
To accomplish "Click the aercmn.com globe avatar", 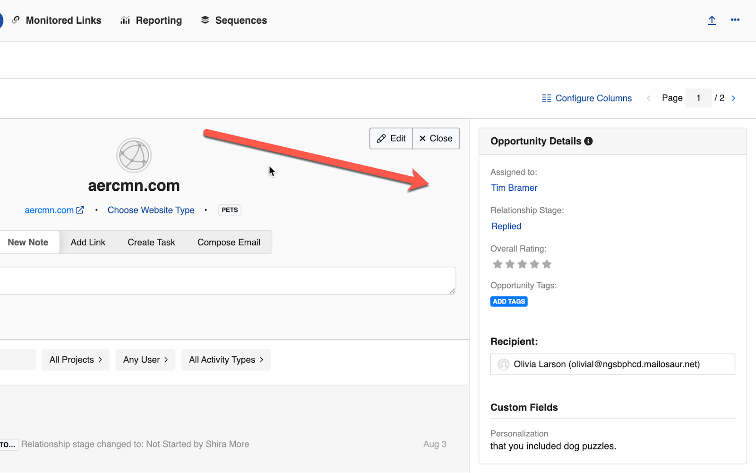I will click(x=134, y=155).
